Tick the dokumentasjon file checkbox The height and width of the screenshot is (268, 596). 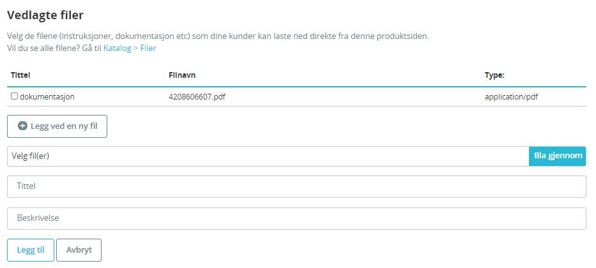14,96
